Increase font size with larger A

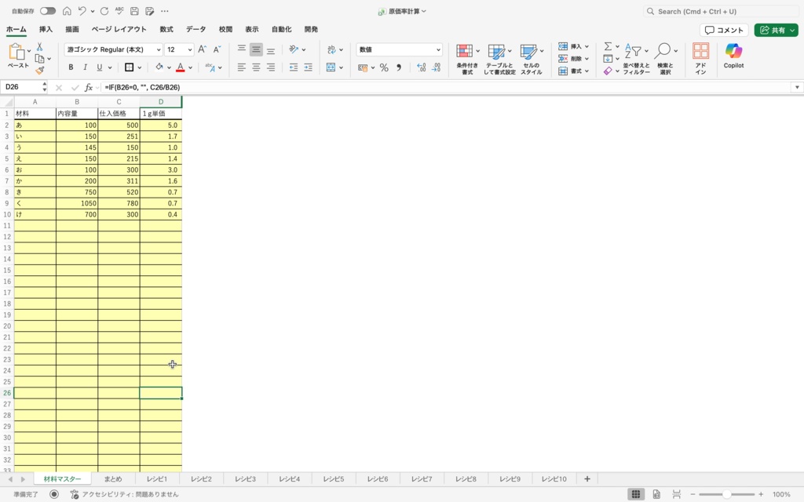pyautogui.click(x=202, y=49)
